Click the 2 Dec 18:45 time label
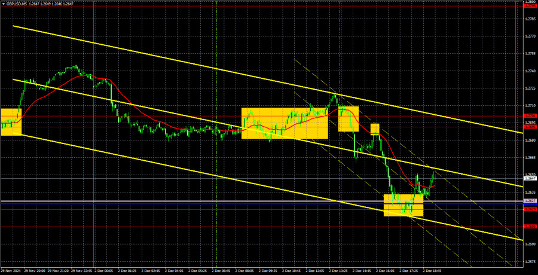The image size is (538, 275). click(431, 271)
